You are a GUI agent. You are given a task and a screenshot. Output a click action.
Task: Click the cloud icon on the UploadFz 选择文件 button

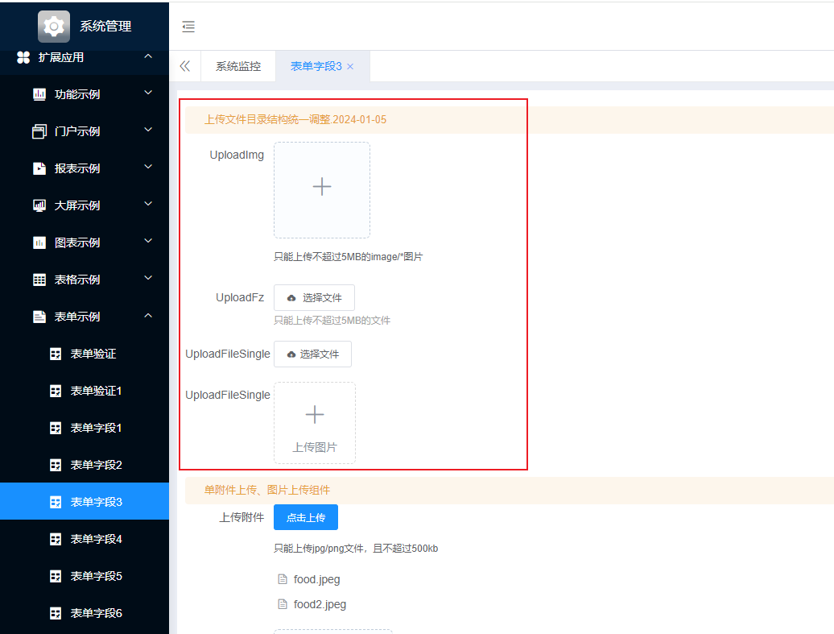[x=291, y=297]
